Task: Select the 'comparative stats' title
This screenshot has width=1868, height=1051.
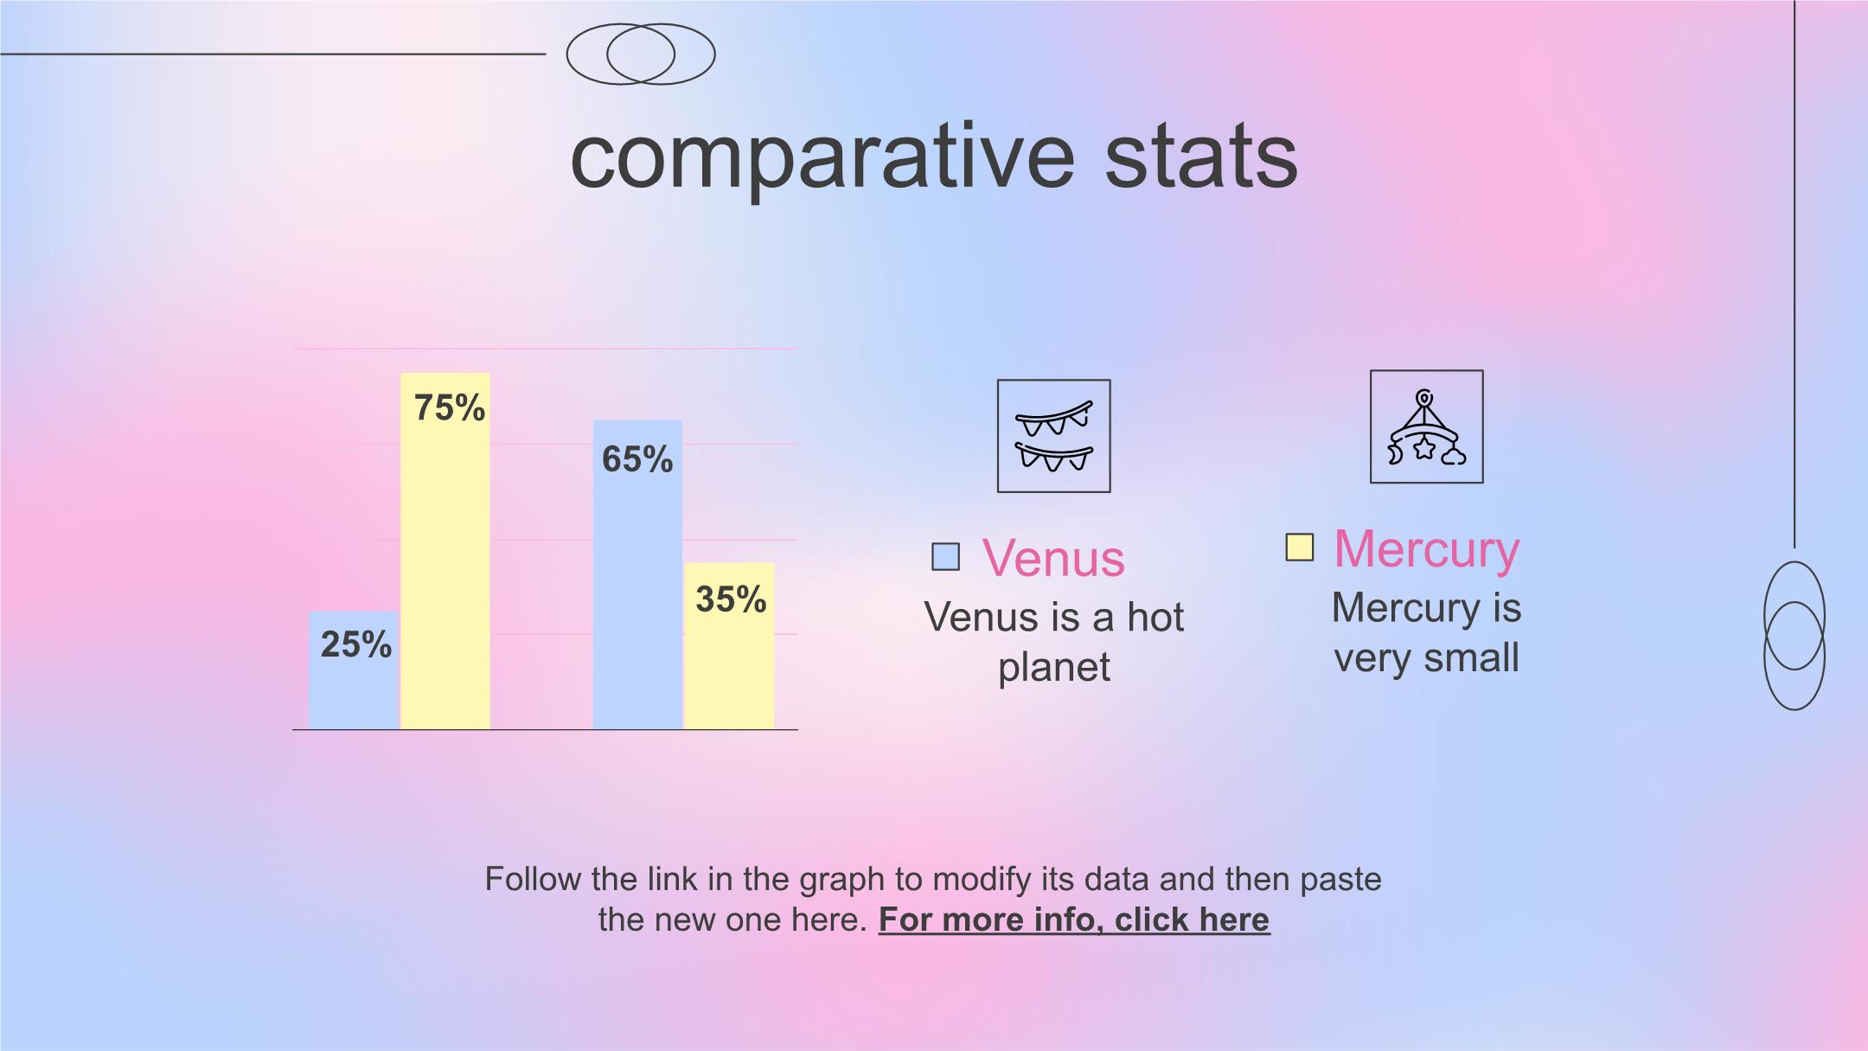Action: 934,156
